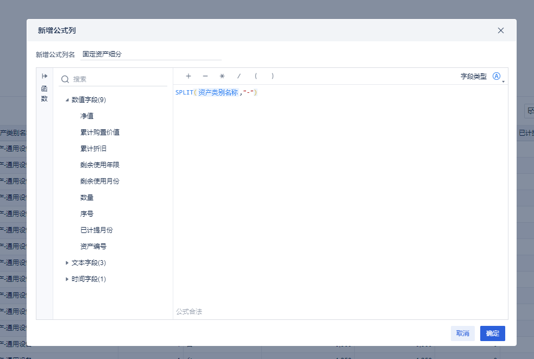This screenshot has width=534, height=359.
Task: Collapse the 数值字段(9) group
Action: (x=67, y=100)
